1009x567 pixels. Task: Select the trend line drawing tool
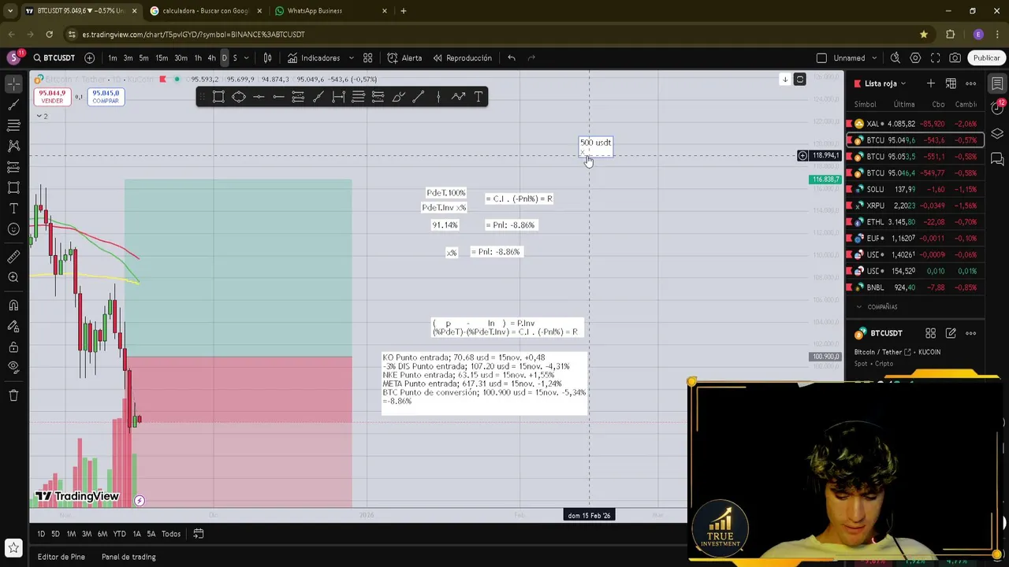click(x=13, y=105)
